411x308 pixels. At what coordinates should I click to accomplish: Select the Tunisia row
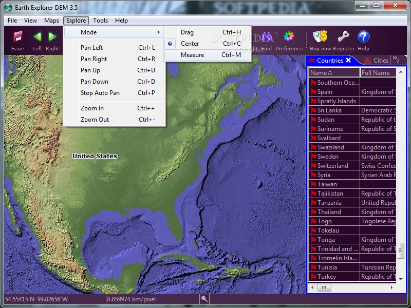pos(352,267)
